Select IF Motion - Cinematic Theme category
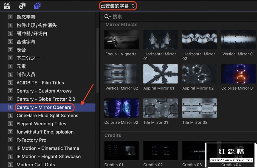The height and width of the screenshot is (168, 257). pyautogui.click(x=47, y=148)
